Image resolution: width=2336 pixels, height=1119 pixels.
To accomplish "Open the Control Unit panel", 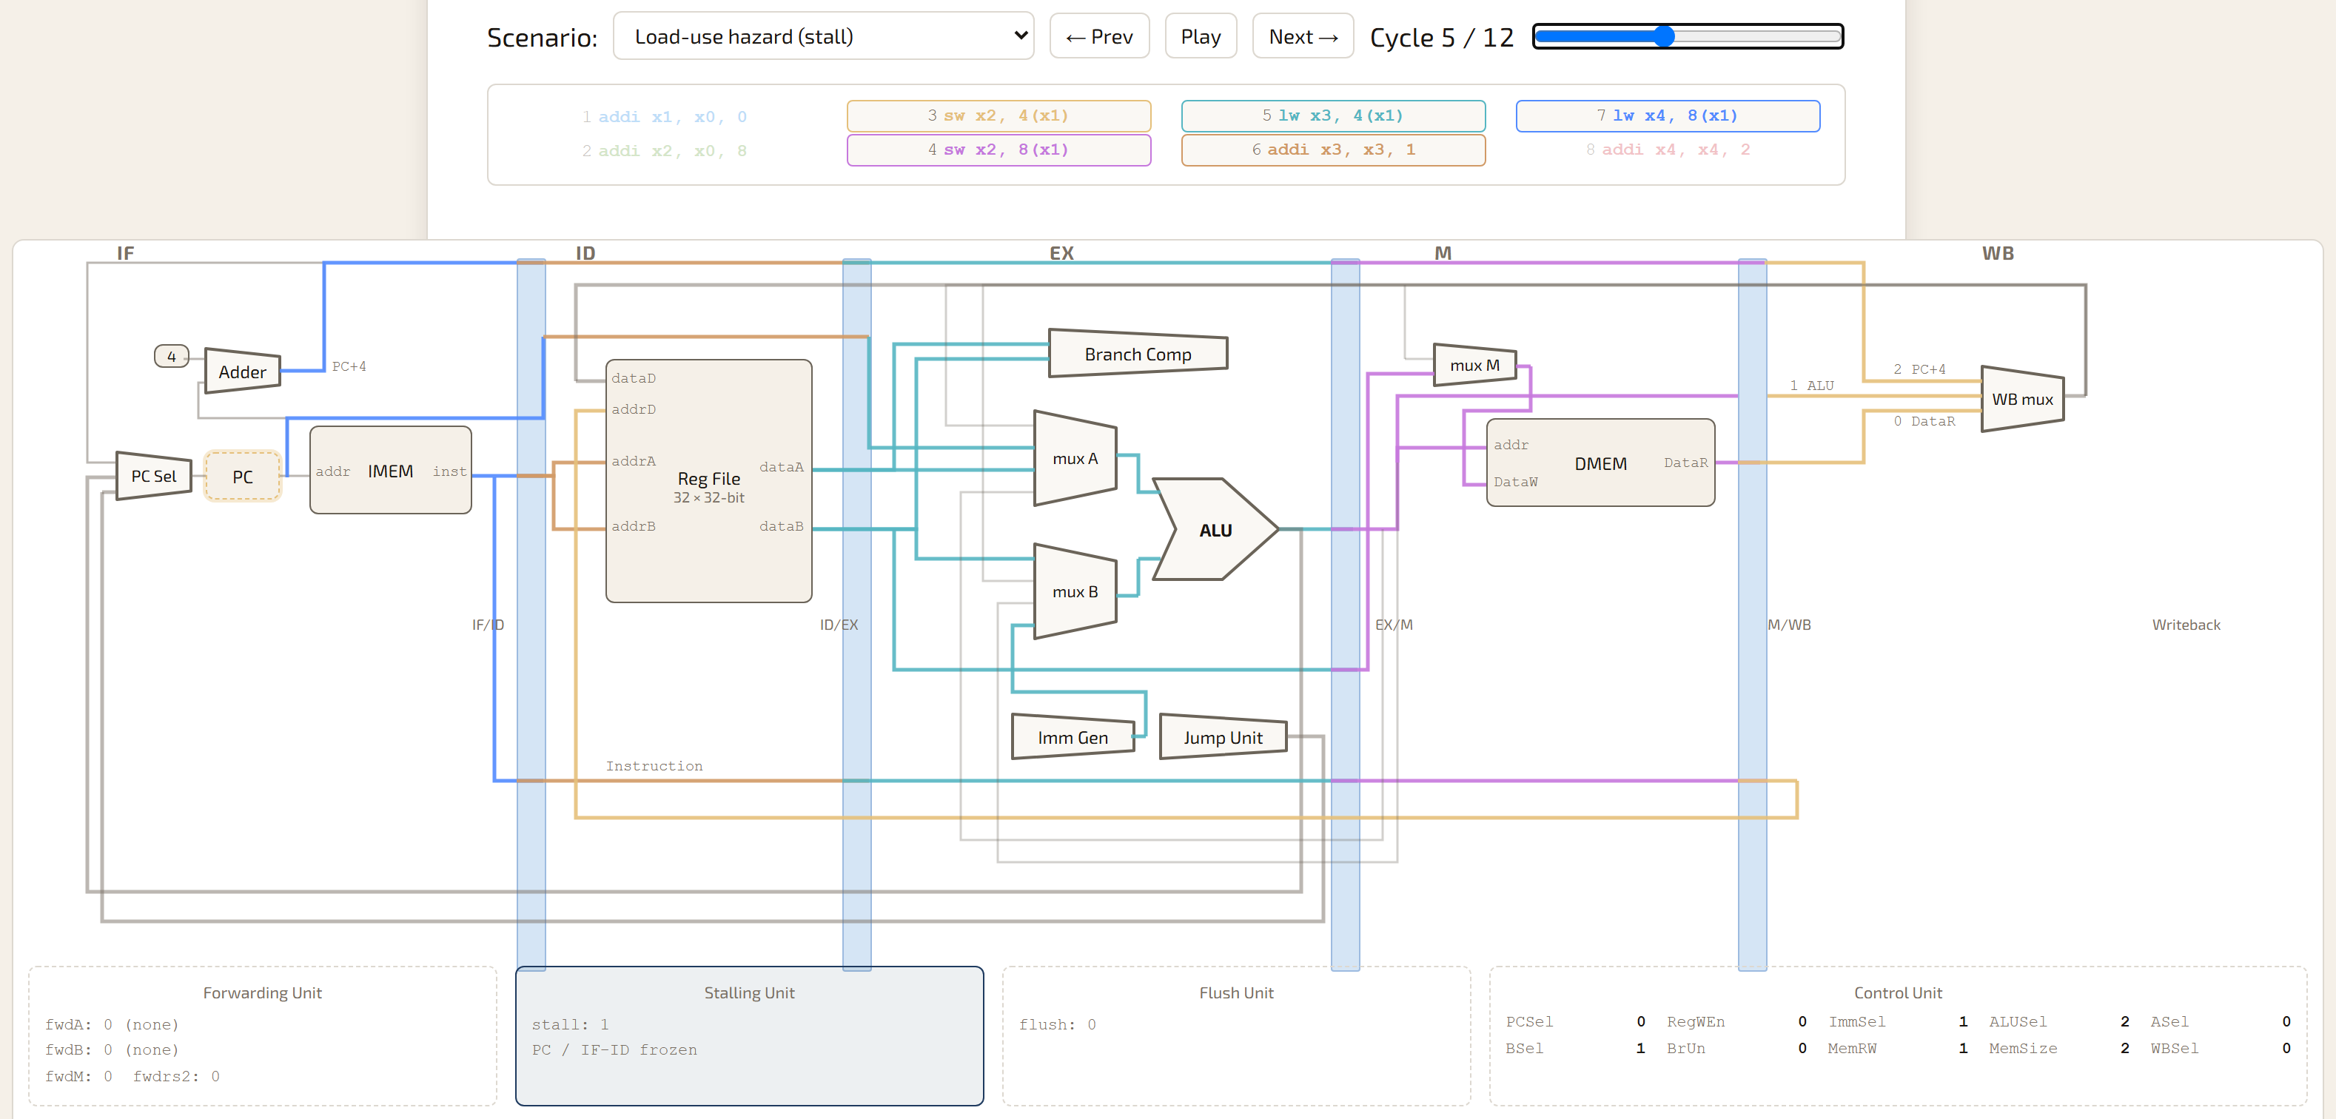I will (1898, 1035).
